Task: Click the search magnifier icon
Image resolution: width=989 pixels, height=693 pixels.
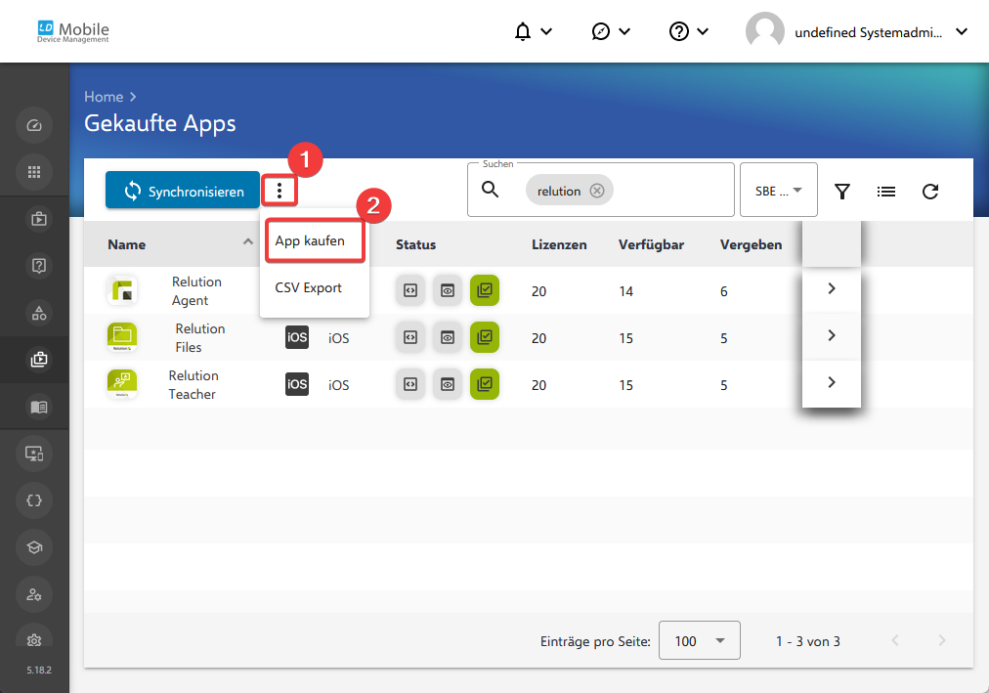Action: click(x=490, y=190)
